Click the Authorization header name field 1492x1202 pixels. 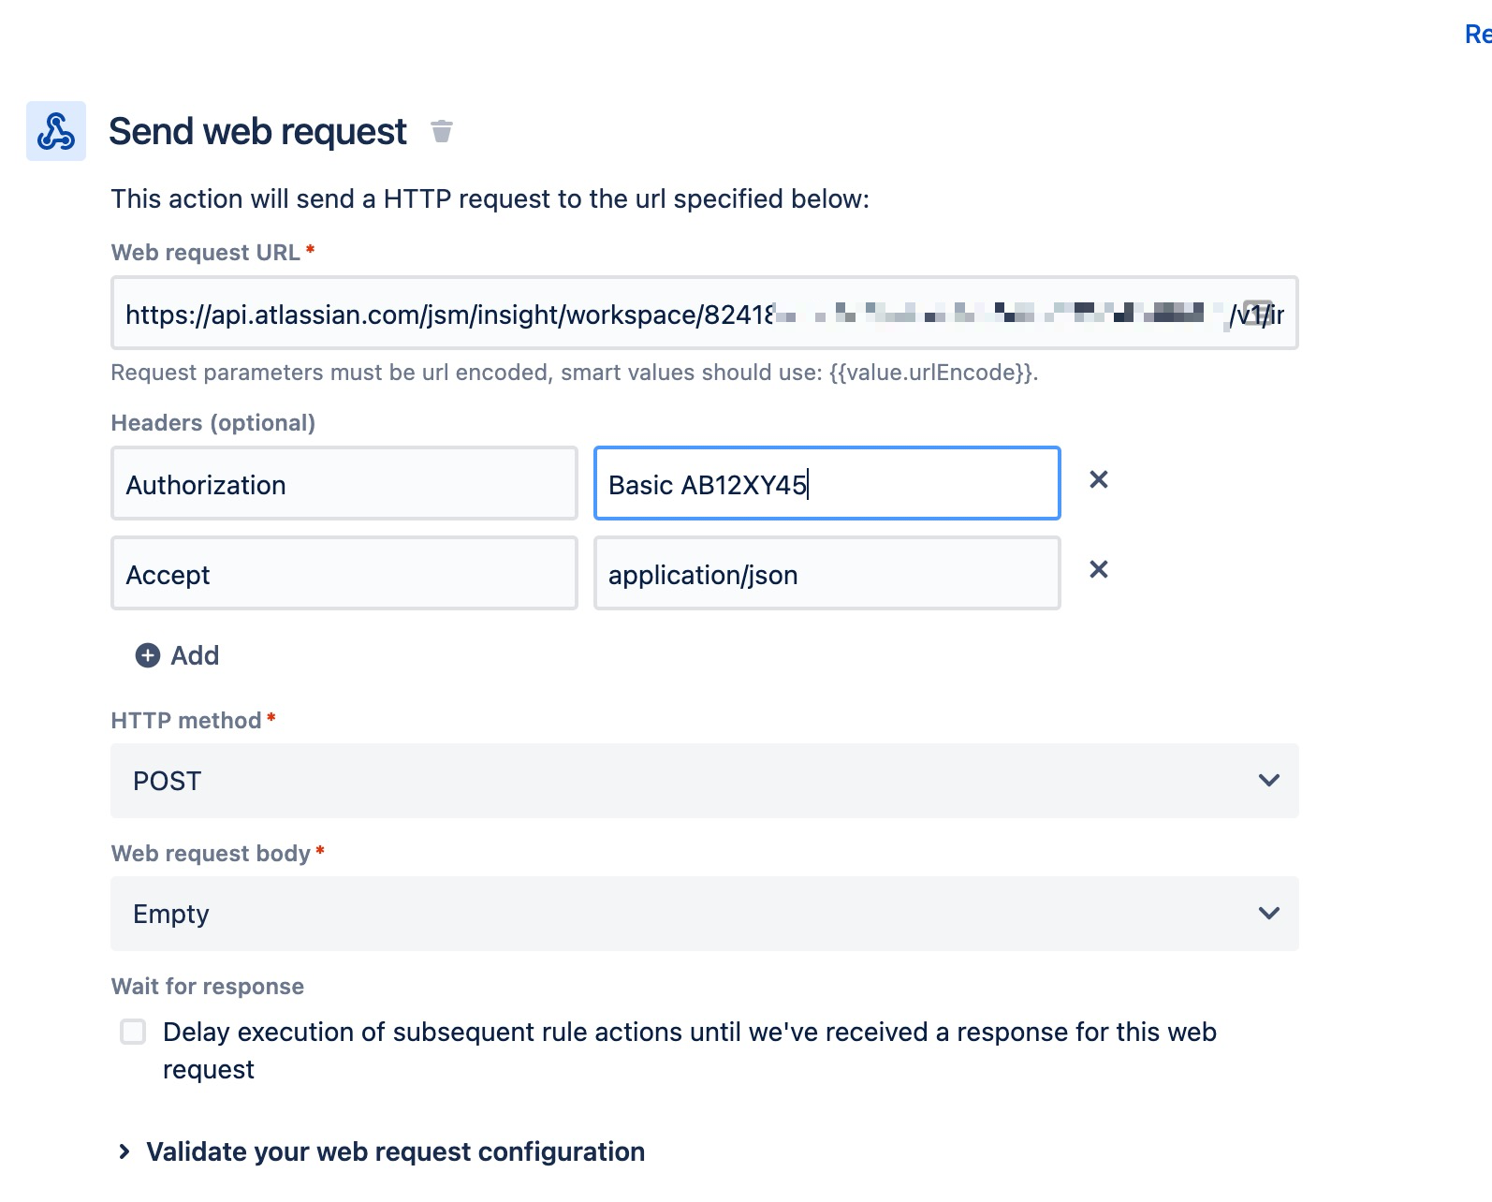click(344, 484)
